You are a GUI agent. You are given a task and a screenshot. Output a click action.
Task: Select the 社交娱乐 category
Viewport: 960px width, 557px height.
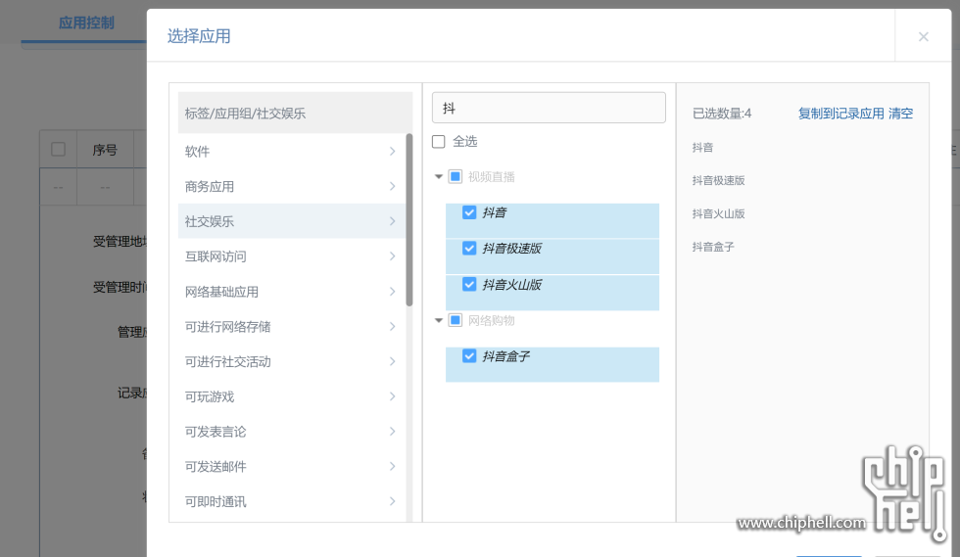tap(292, 221)
